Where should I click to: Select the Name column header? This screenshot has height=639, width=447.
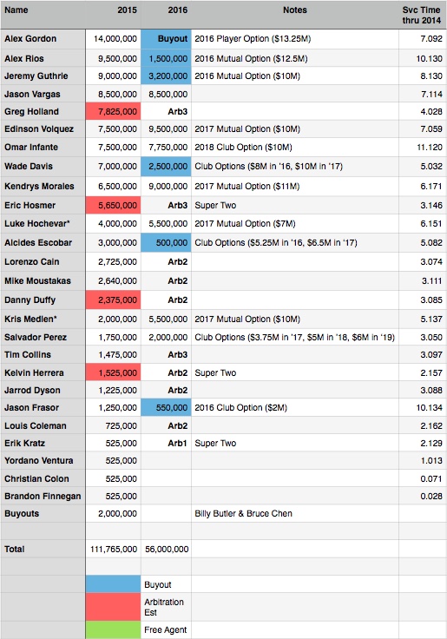coord(16,10)
